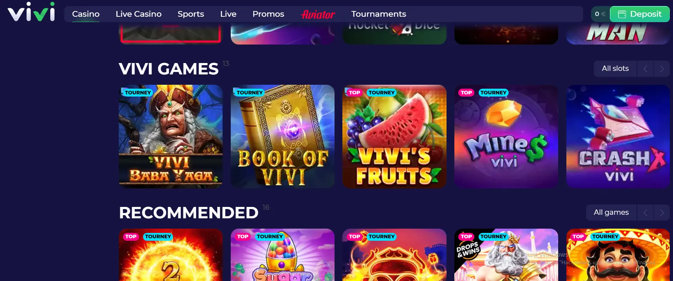The image size is (673, 281).
Task: Open the Aviator game link
Action: pos(318,14)
